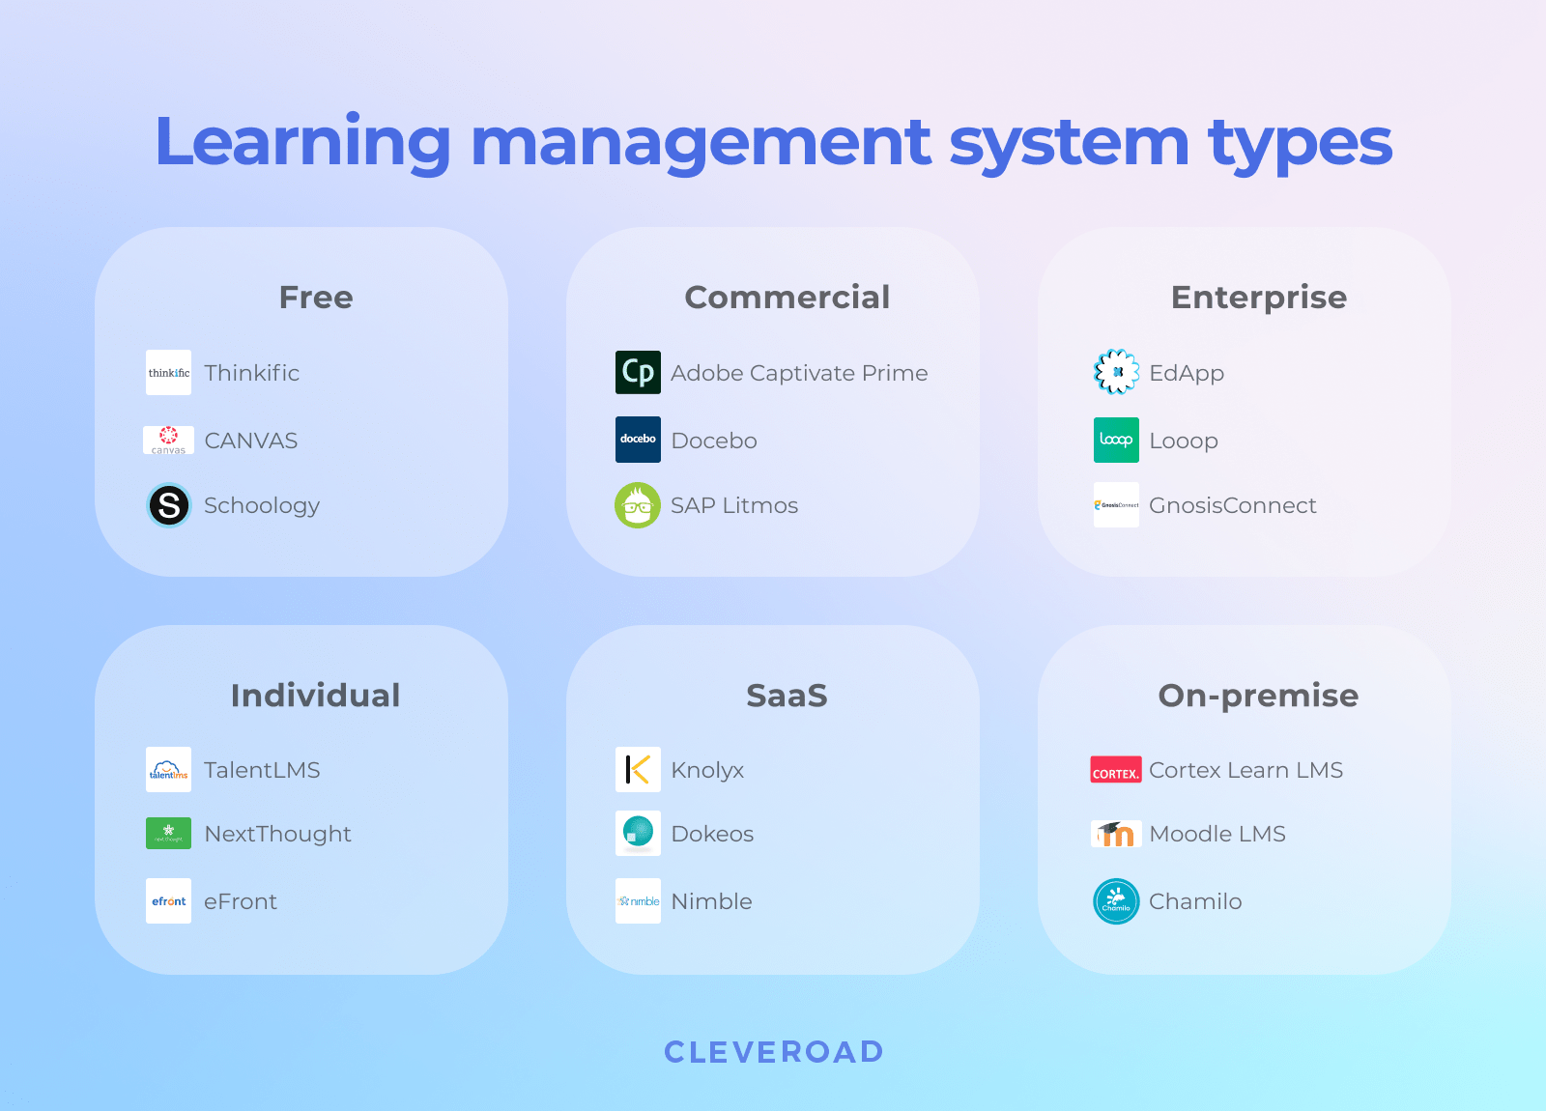Click the TalentLMS cloud logo
The width and height of the screenshot is (1546, 1111).
click(x=168, y=769)
